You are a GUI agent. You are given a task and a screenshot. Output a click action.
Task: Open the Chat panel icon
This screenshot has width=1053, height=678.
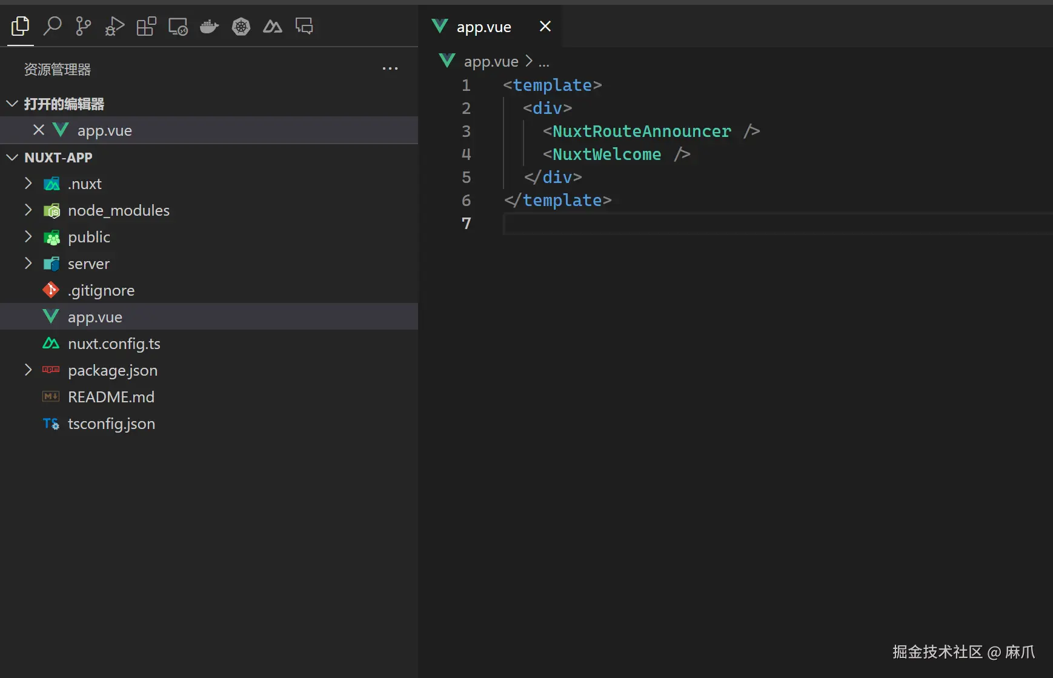tap(304, 26)
